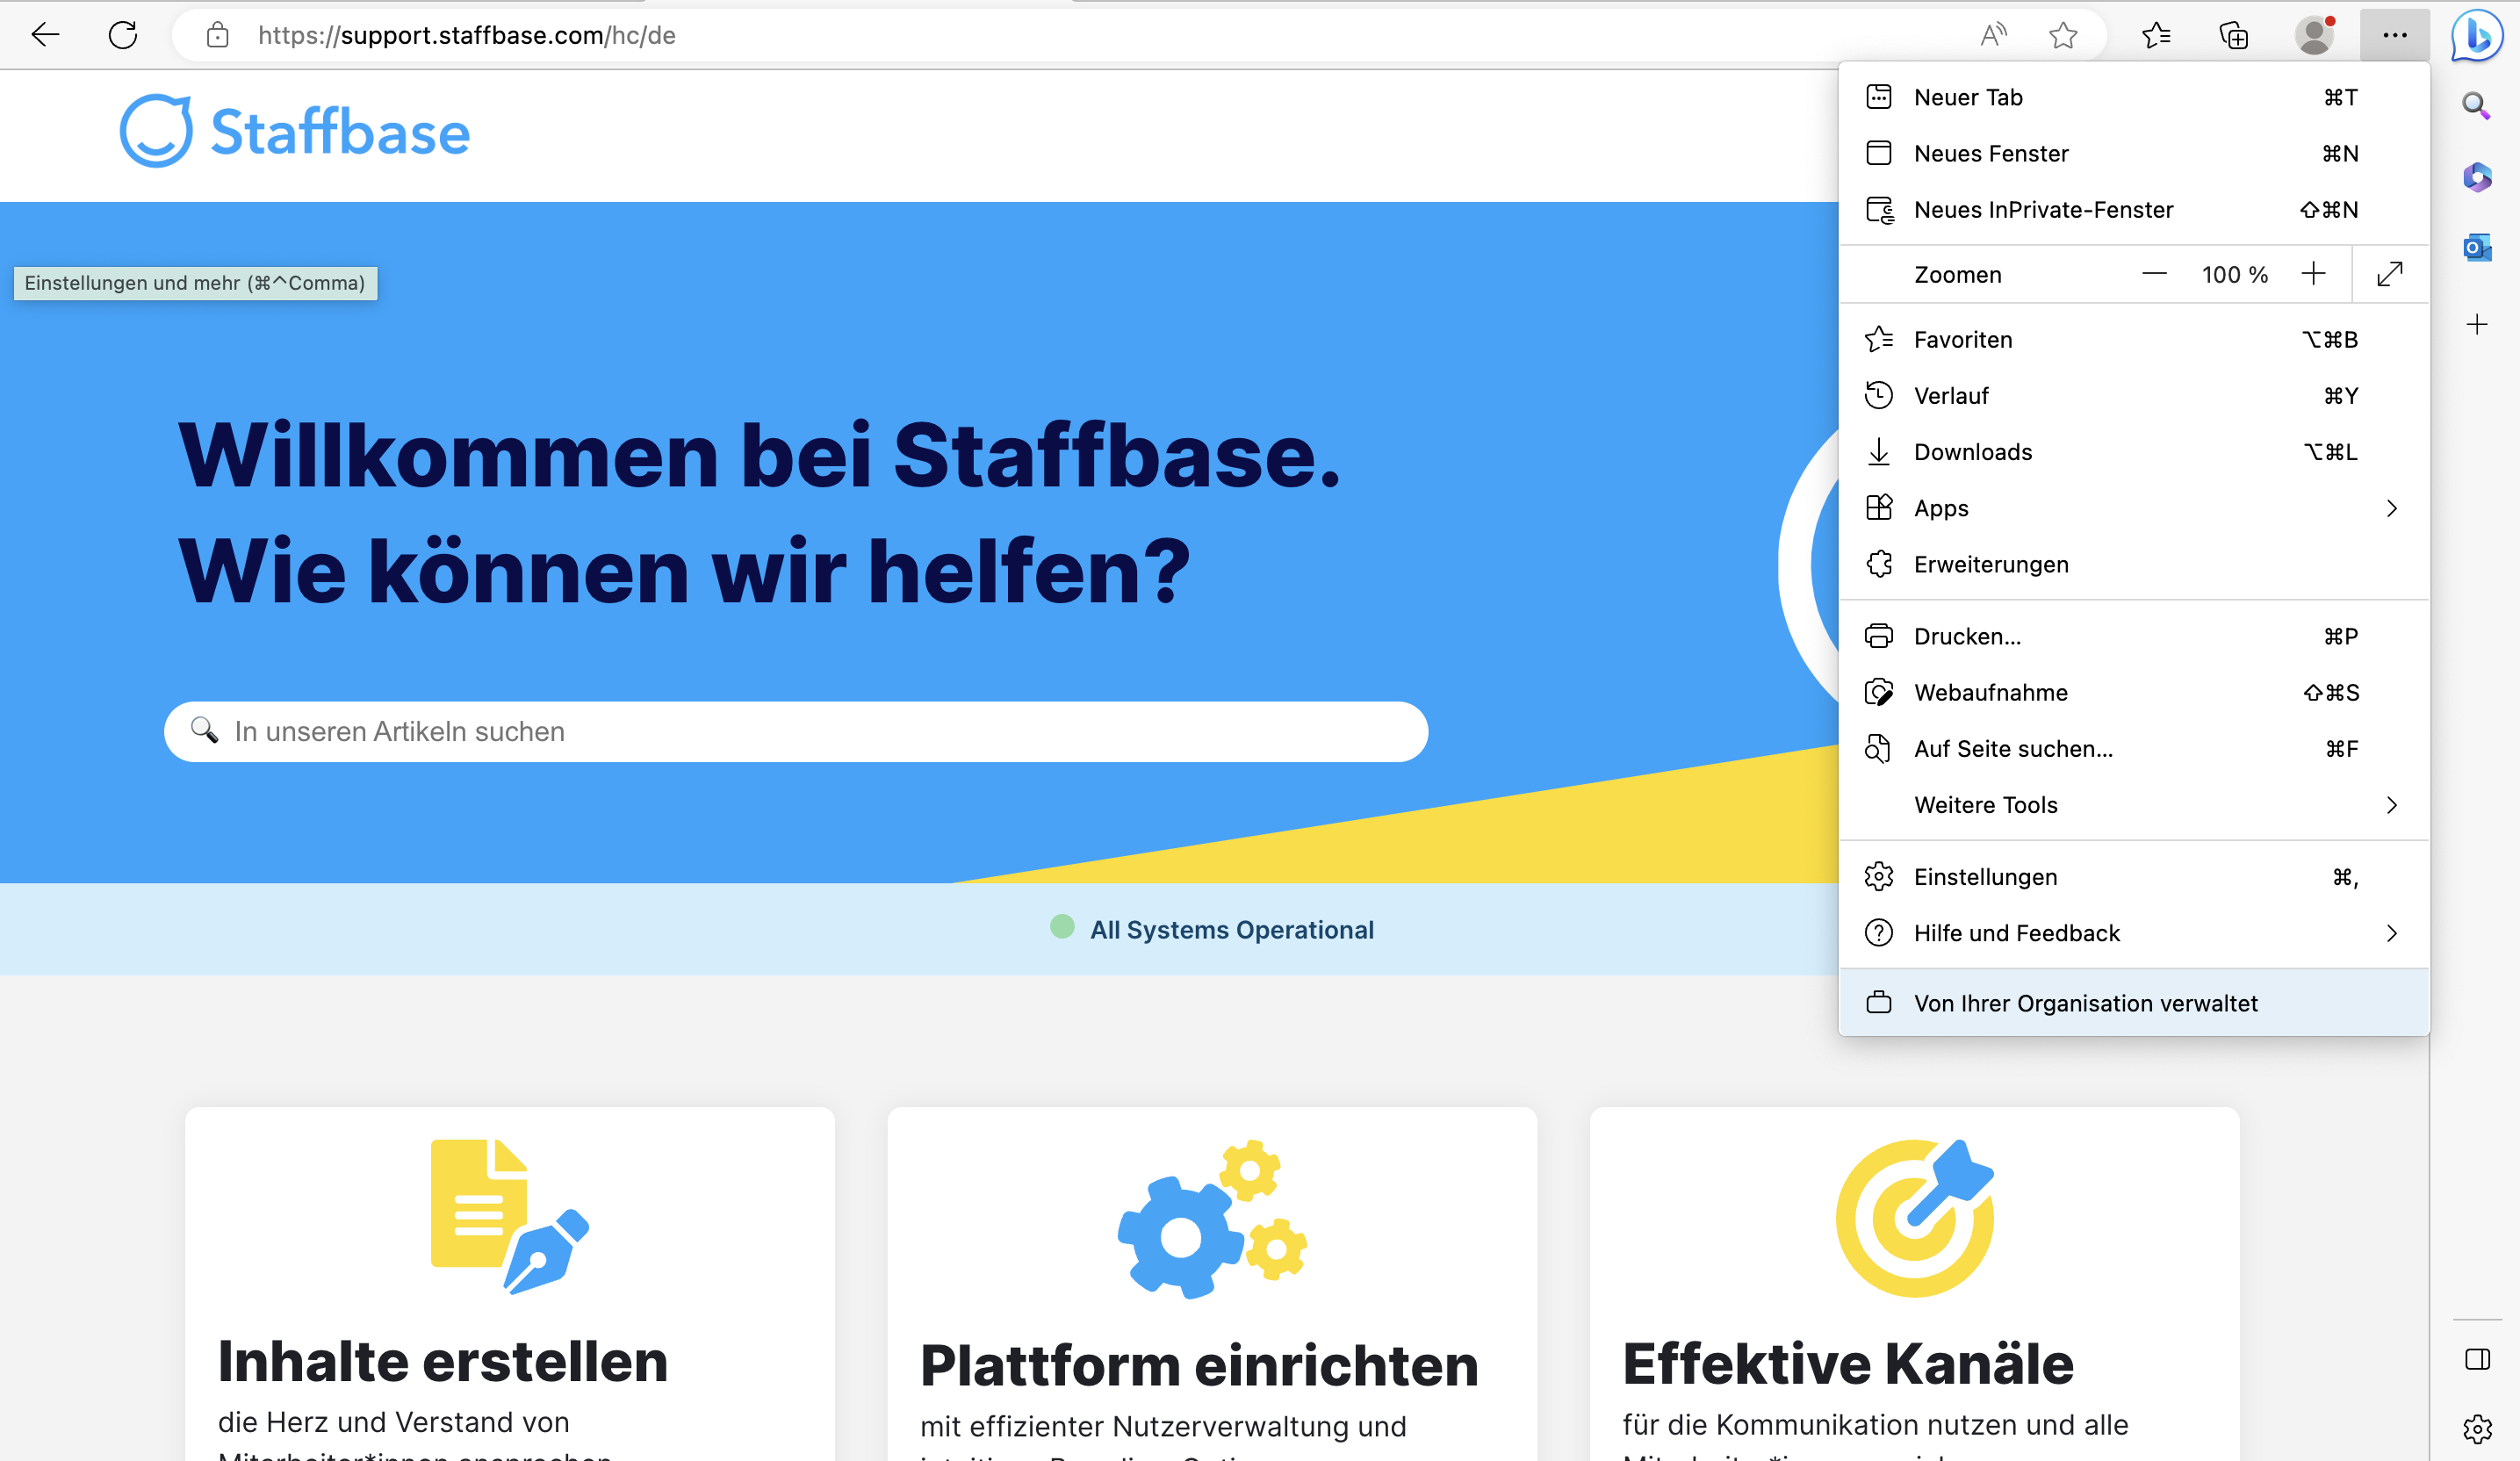The image size is (2520, 1461).
Task: Click the Staffbase logo
Action: tap(295, 131)
